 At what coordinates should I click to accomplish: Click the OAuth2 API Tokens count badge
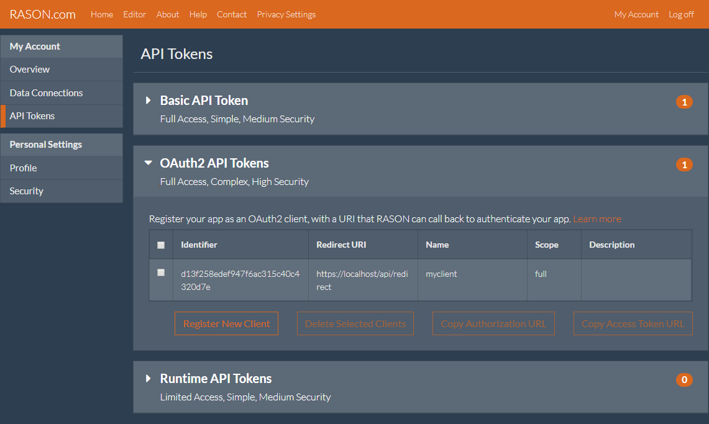point(684,165)
